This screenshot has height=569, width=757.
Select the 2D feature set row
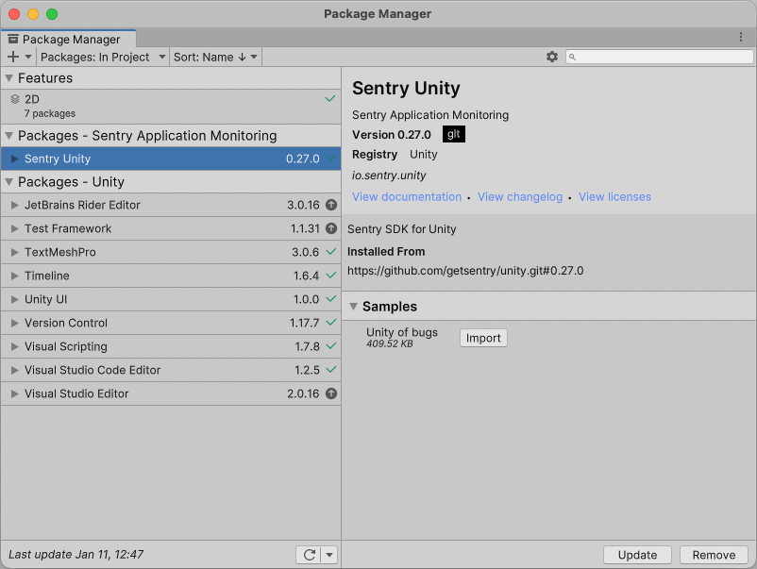[171, 107]
